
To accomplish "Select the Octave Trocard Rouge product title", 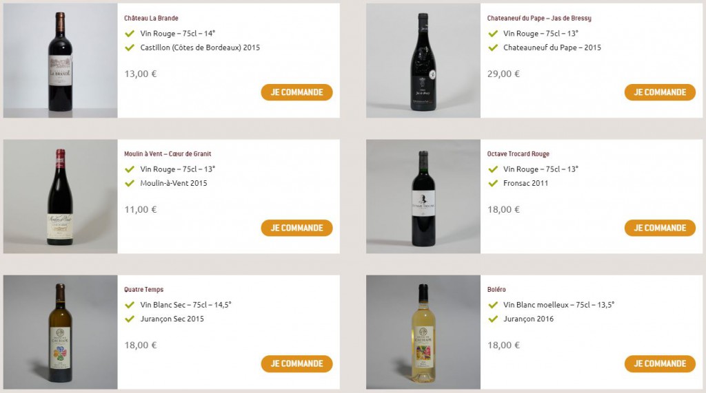I will [x=518, y=154].
